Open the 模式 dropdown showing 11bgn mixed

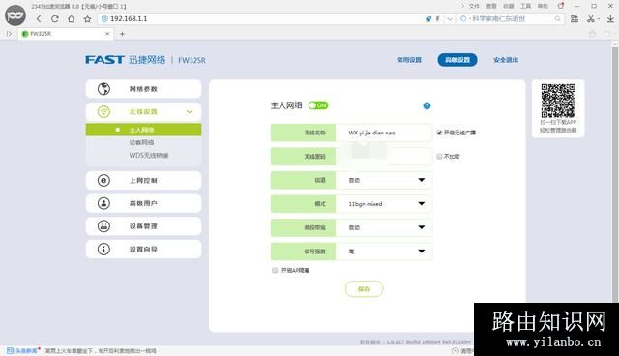pyautogui.click(x=384, y=204)
